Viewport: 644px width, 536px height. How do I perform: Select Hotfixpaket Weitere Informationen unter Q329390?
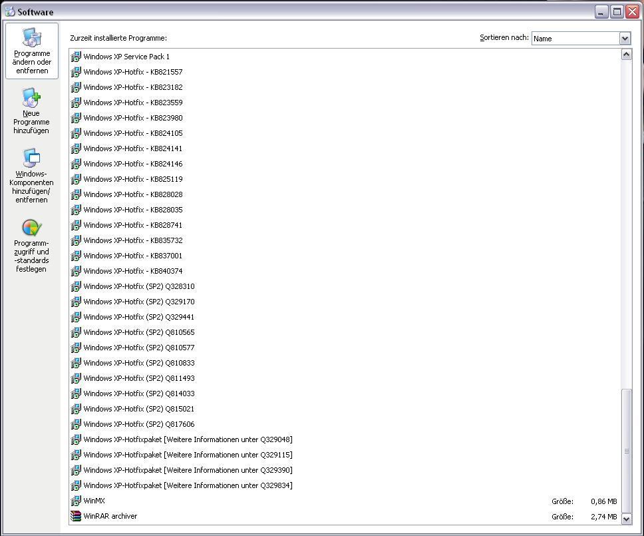click(188, 470)
